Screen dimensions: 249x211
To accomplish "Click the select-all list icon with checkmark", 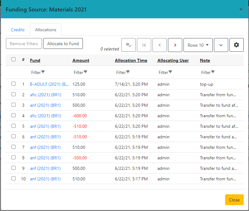I will coord(128,45).
